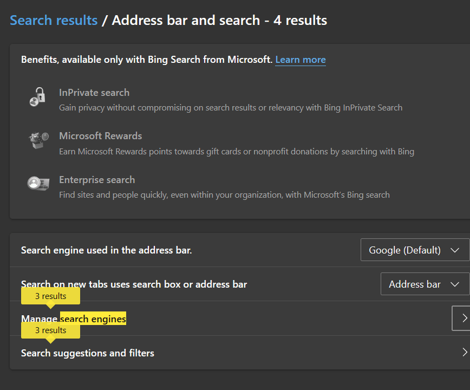Click the Address bar and search page title
Viewport: 470px width, 390px height.
point(219,21)
